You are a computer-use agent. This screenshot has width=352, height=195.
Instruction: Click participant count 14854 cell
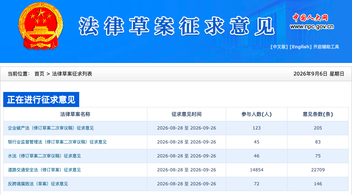(257, 170)
